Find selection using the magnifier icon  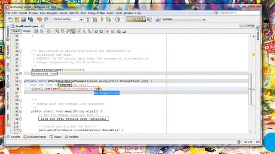[57, 31]
